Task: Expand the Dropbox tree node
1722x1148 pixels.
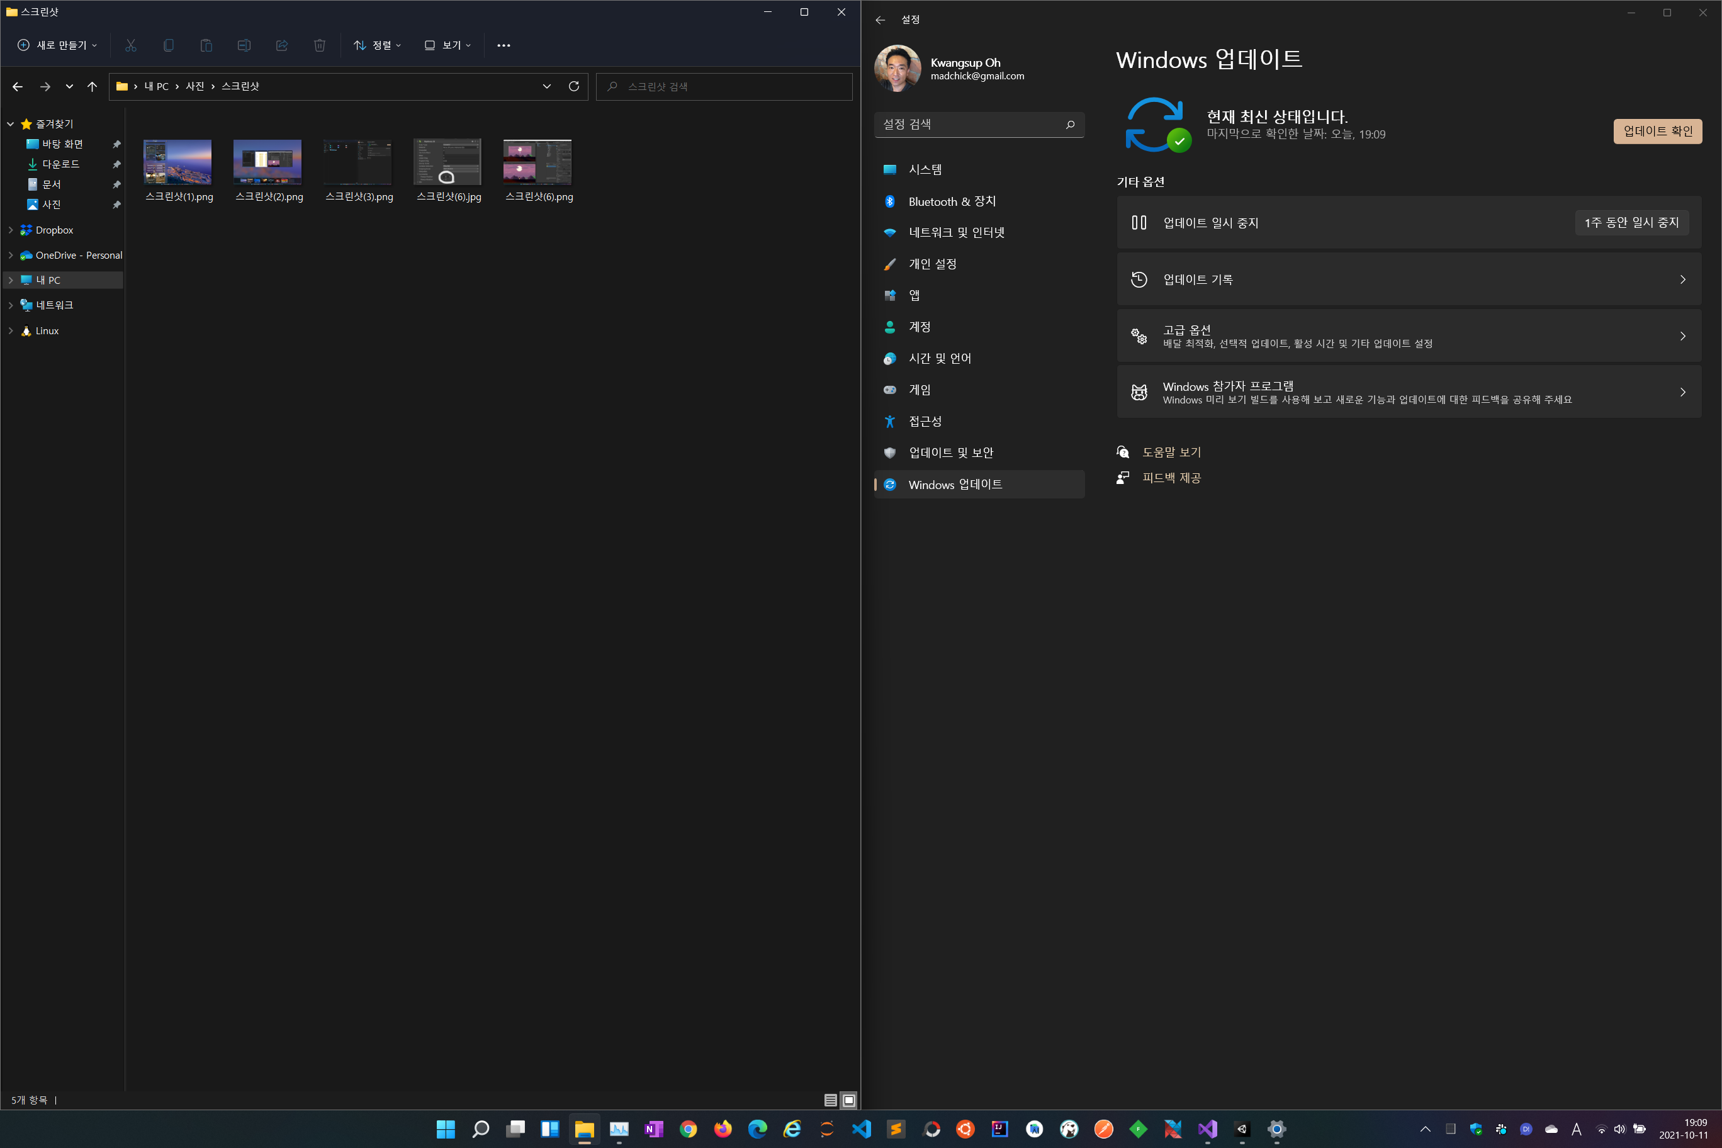Action: [x=10, y=230]
